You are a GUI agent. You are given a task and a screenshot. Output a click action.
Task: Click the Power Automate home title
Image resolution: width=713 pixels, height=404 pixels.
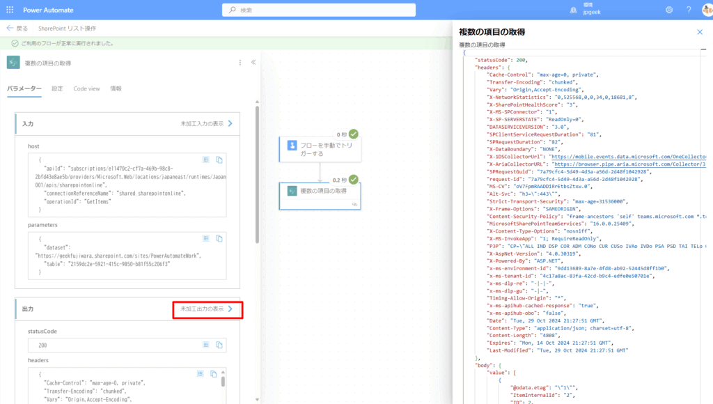click(48, 10)
